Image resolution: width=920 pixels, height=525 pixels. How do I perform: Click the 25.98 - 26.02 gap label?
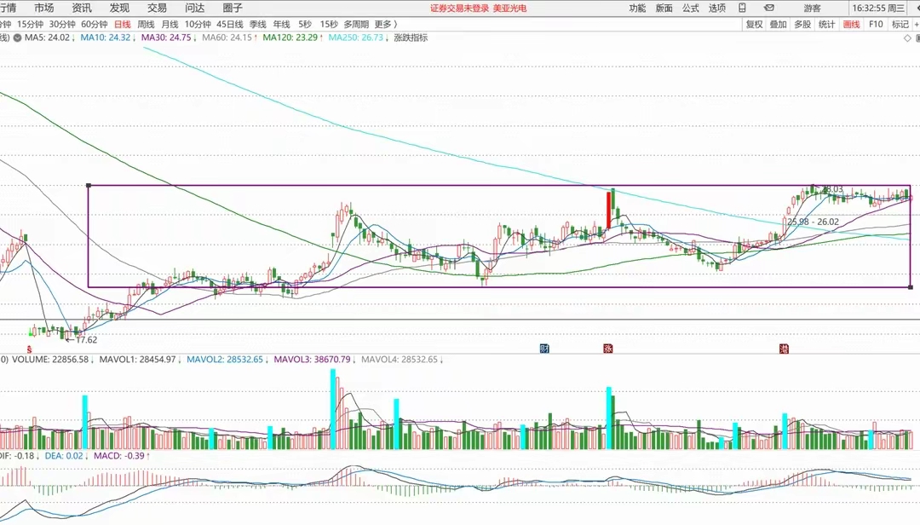pos(813,222)
